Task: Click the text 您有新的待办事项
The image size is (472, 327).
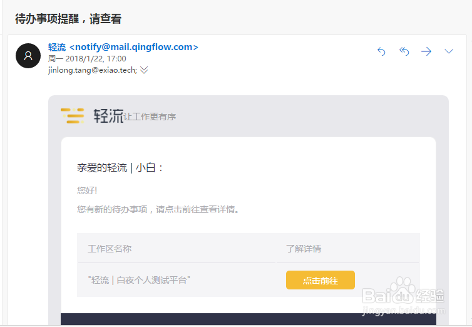Action: pos(112,209)
